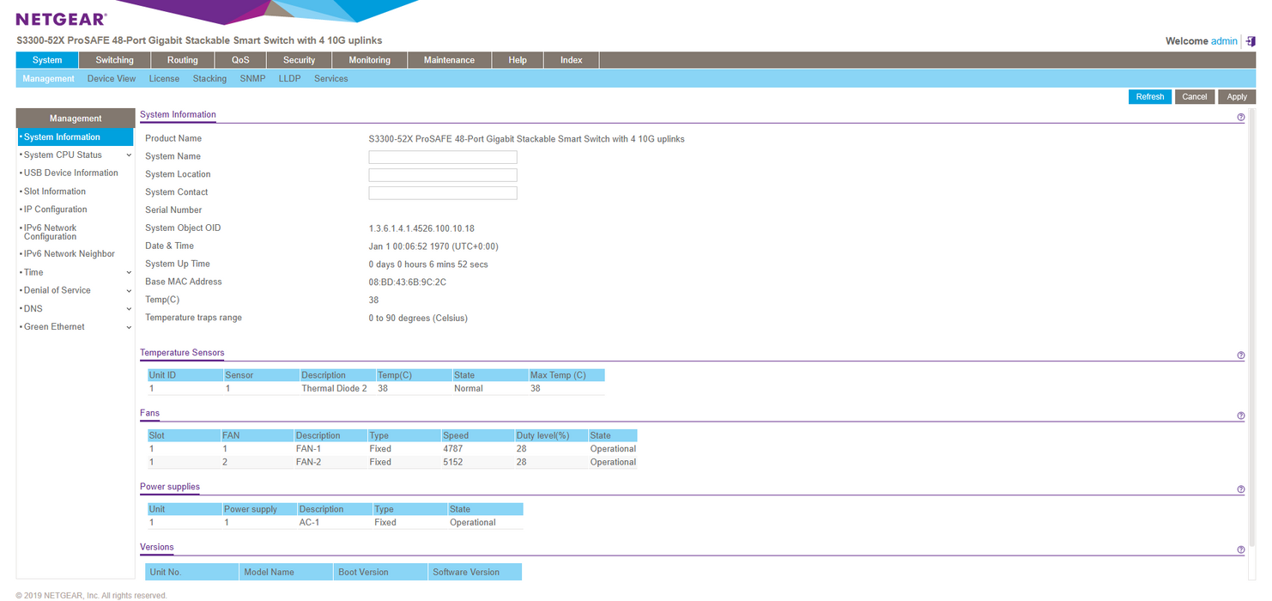1272x601 pixels.
Task: Click the temperature traps range value
Action: click(418, 319)
